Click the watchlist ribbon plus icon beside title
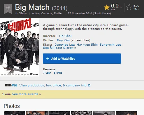The image size is (144, 115). (8, 9)
